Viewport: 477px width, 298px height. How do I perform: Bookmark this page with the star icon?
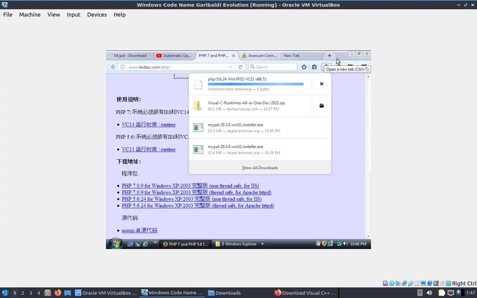304,67
